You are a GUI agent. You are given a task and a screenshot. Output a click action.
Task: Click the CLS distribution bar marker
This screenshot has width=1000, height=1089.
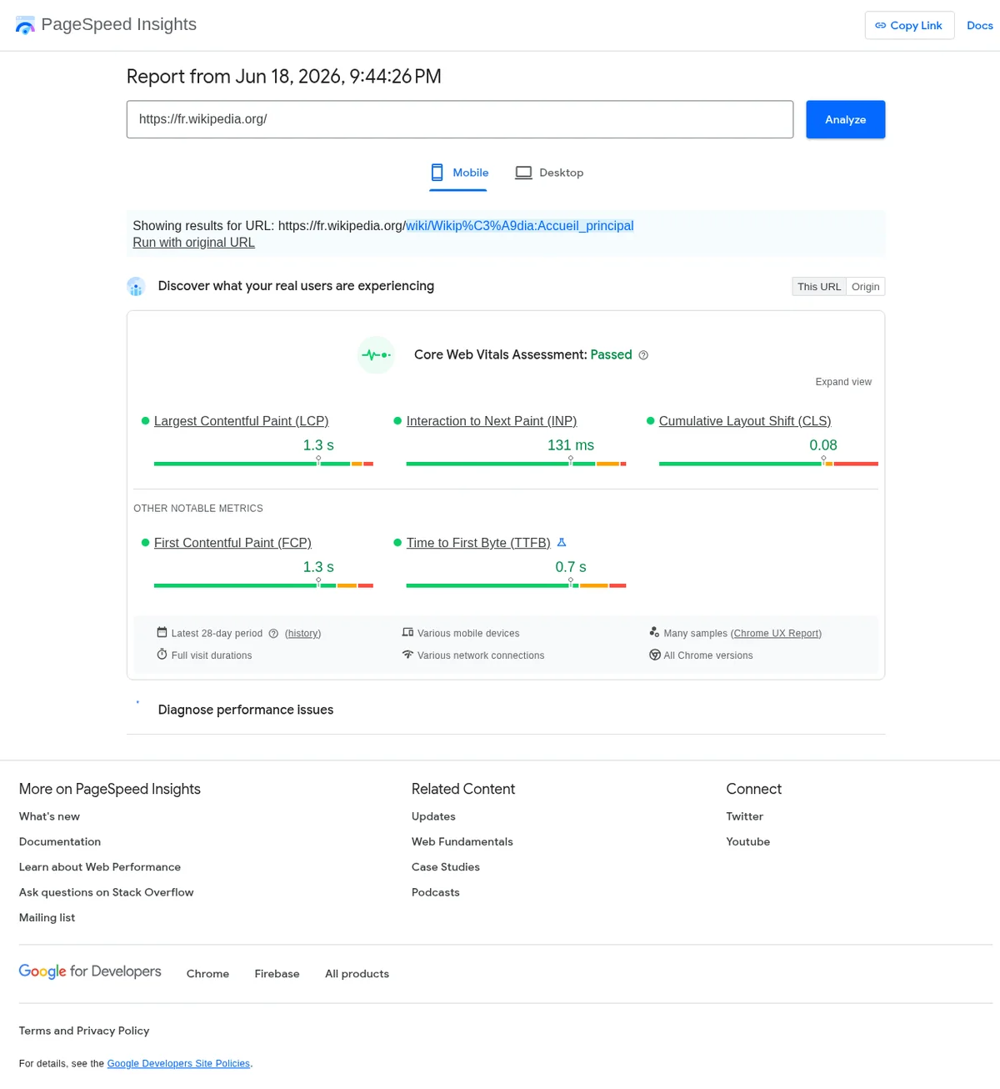823,460
